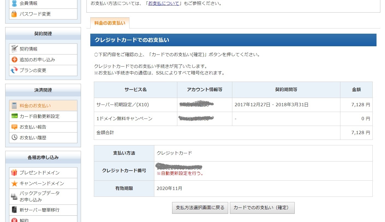Click the 有効期限 label cell
385x222 pixels.
point(124,188)
